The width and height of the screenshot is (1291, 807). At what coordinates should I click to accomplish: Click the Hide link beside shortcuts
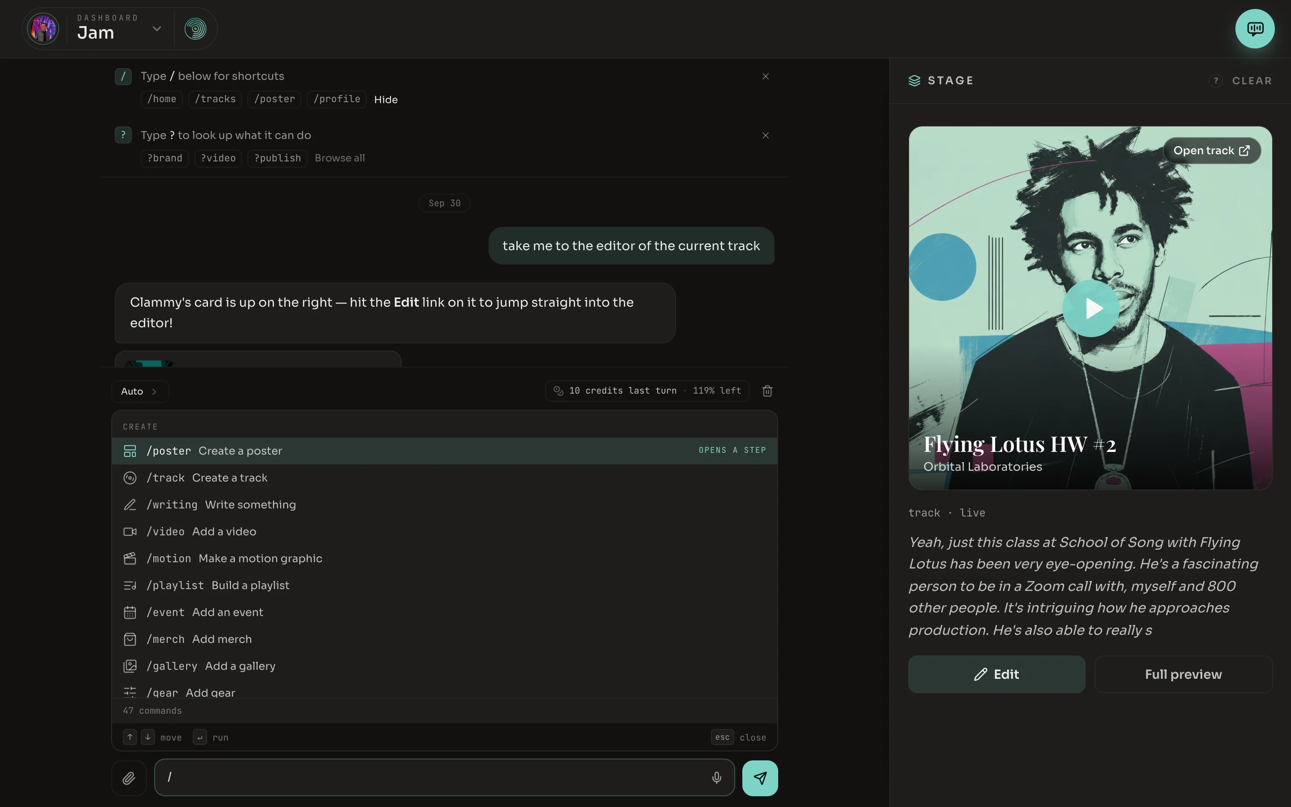pyautogui.click(x=386, y=100)
